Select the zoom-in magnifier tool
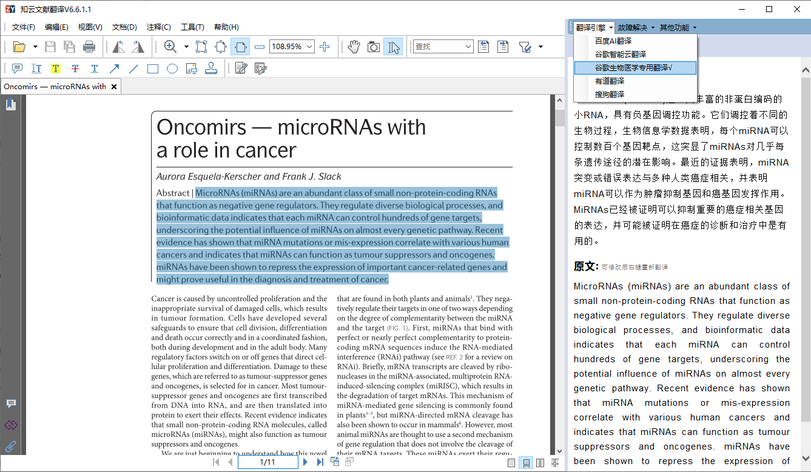Viewport: 811px width, 472px height. tap(170, 47)
